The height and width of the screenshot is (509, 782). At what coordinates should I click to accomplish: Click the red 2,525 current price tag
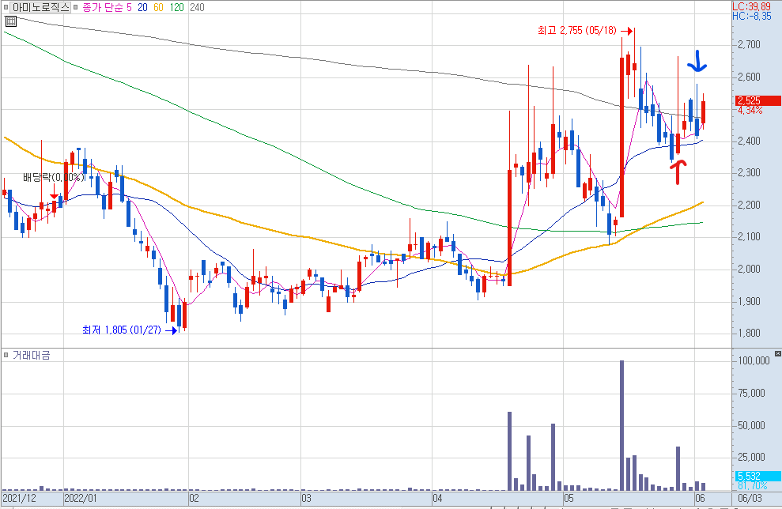[758, 100]
